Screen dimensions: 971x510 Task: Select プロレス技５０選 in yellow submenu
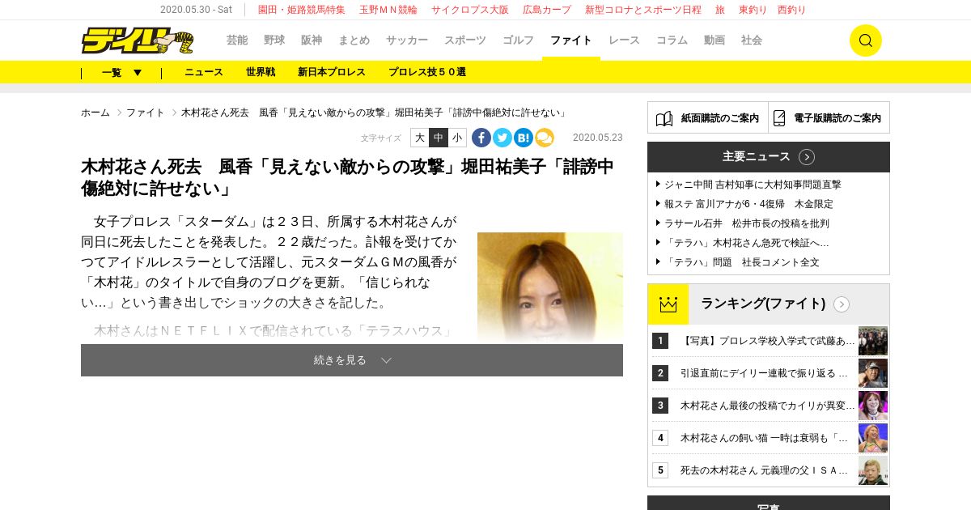click(427, 72)
